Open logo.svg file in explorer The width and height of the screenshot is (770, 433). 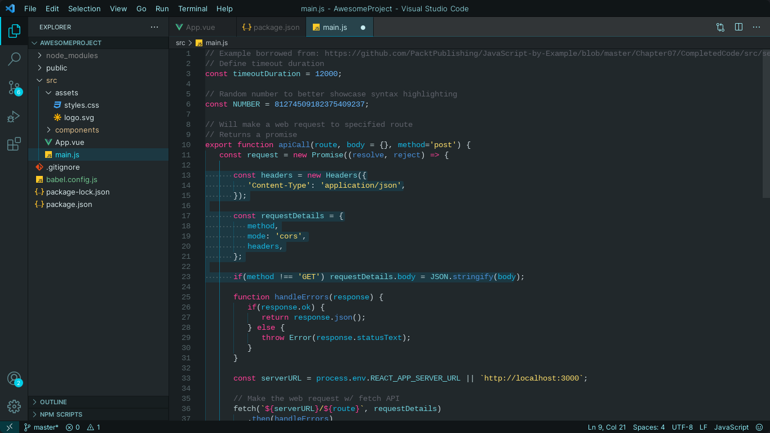coord(98,117)
